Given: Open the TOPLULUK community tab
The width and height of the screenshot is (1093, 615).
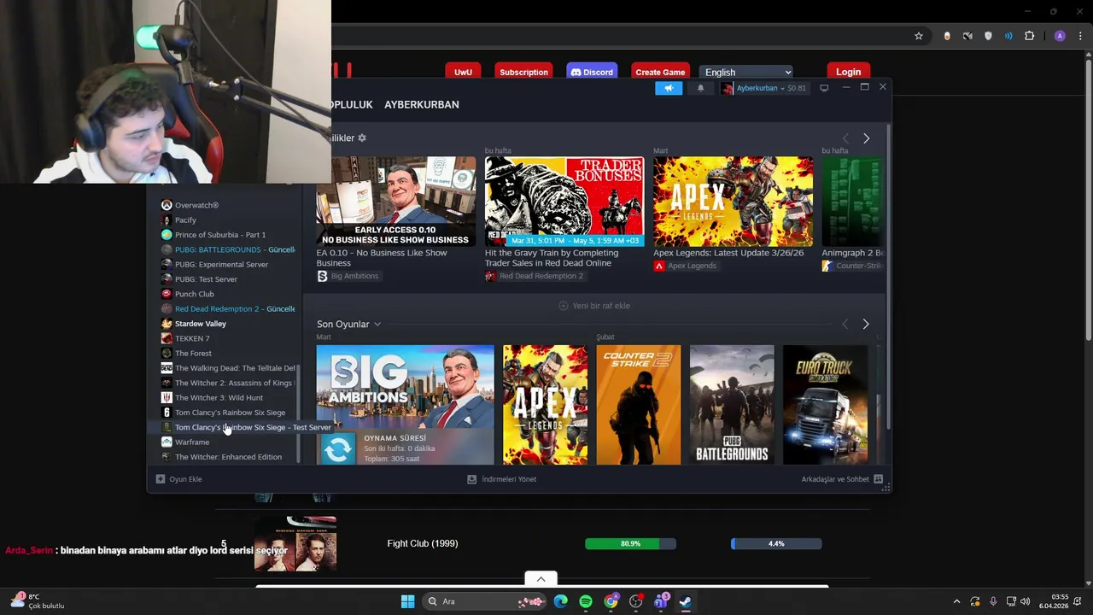Looking at the screenshot, I should pyautogui.click(x=352, y=104).
